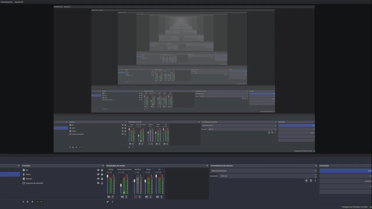
Task: Hide the tts source
Action: [x=98, y=170]
